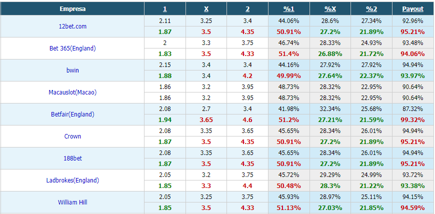Screen dimensions: 435x214
Task: Select 12bet.com opening odds 2.11
Action: tap(165, 21)
